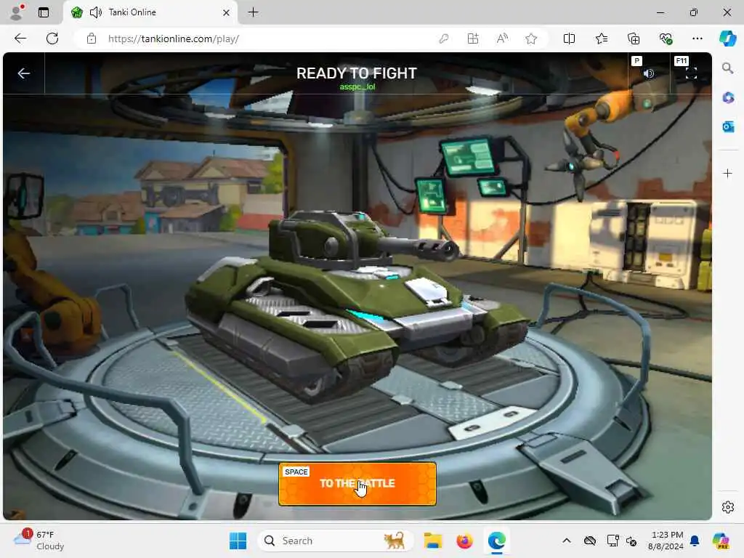The image size is (744, 558).
Task: Open browser Collections
Action: point(634,39)
